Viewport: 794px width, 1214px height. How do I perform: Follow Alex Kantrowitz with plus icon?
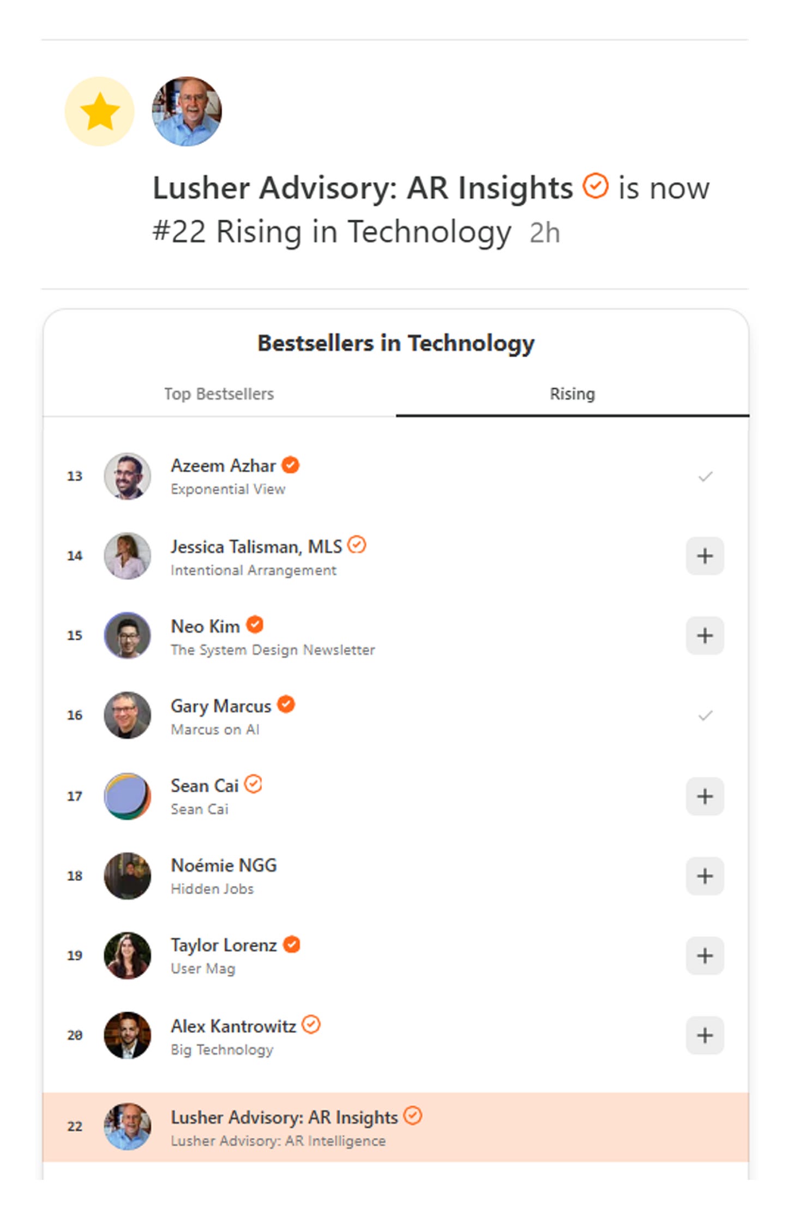coord(705,1035)
